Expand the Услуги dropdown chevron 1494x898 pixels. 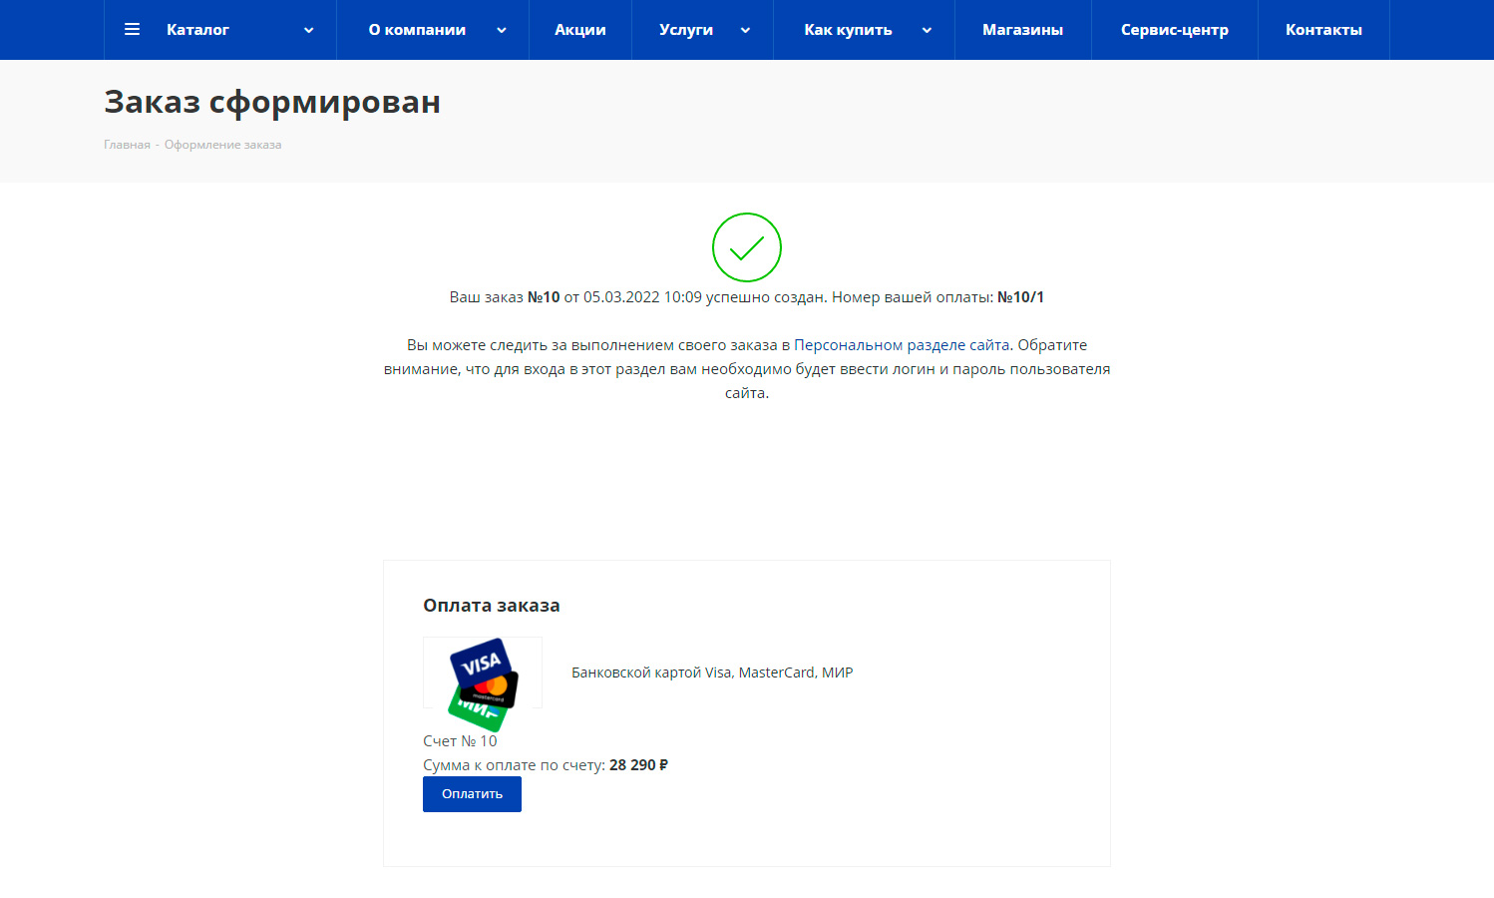[x=745, y=30]
